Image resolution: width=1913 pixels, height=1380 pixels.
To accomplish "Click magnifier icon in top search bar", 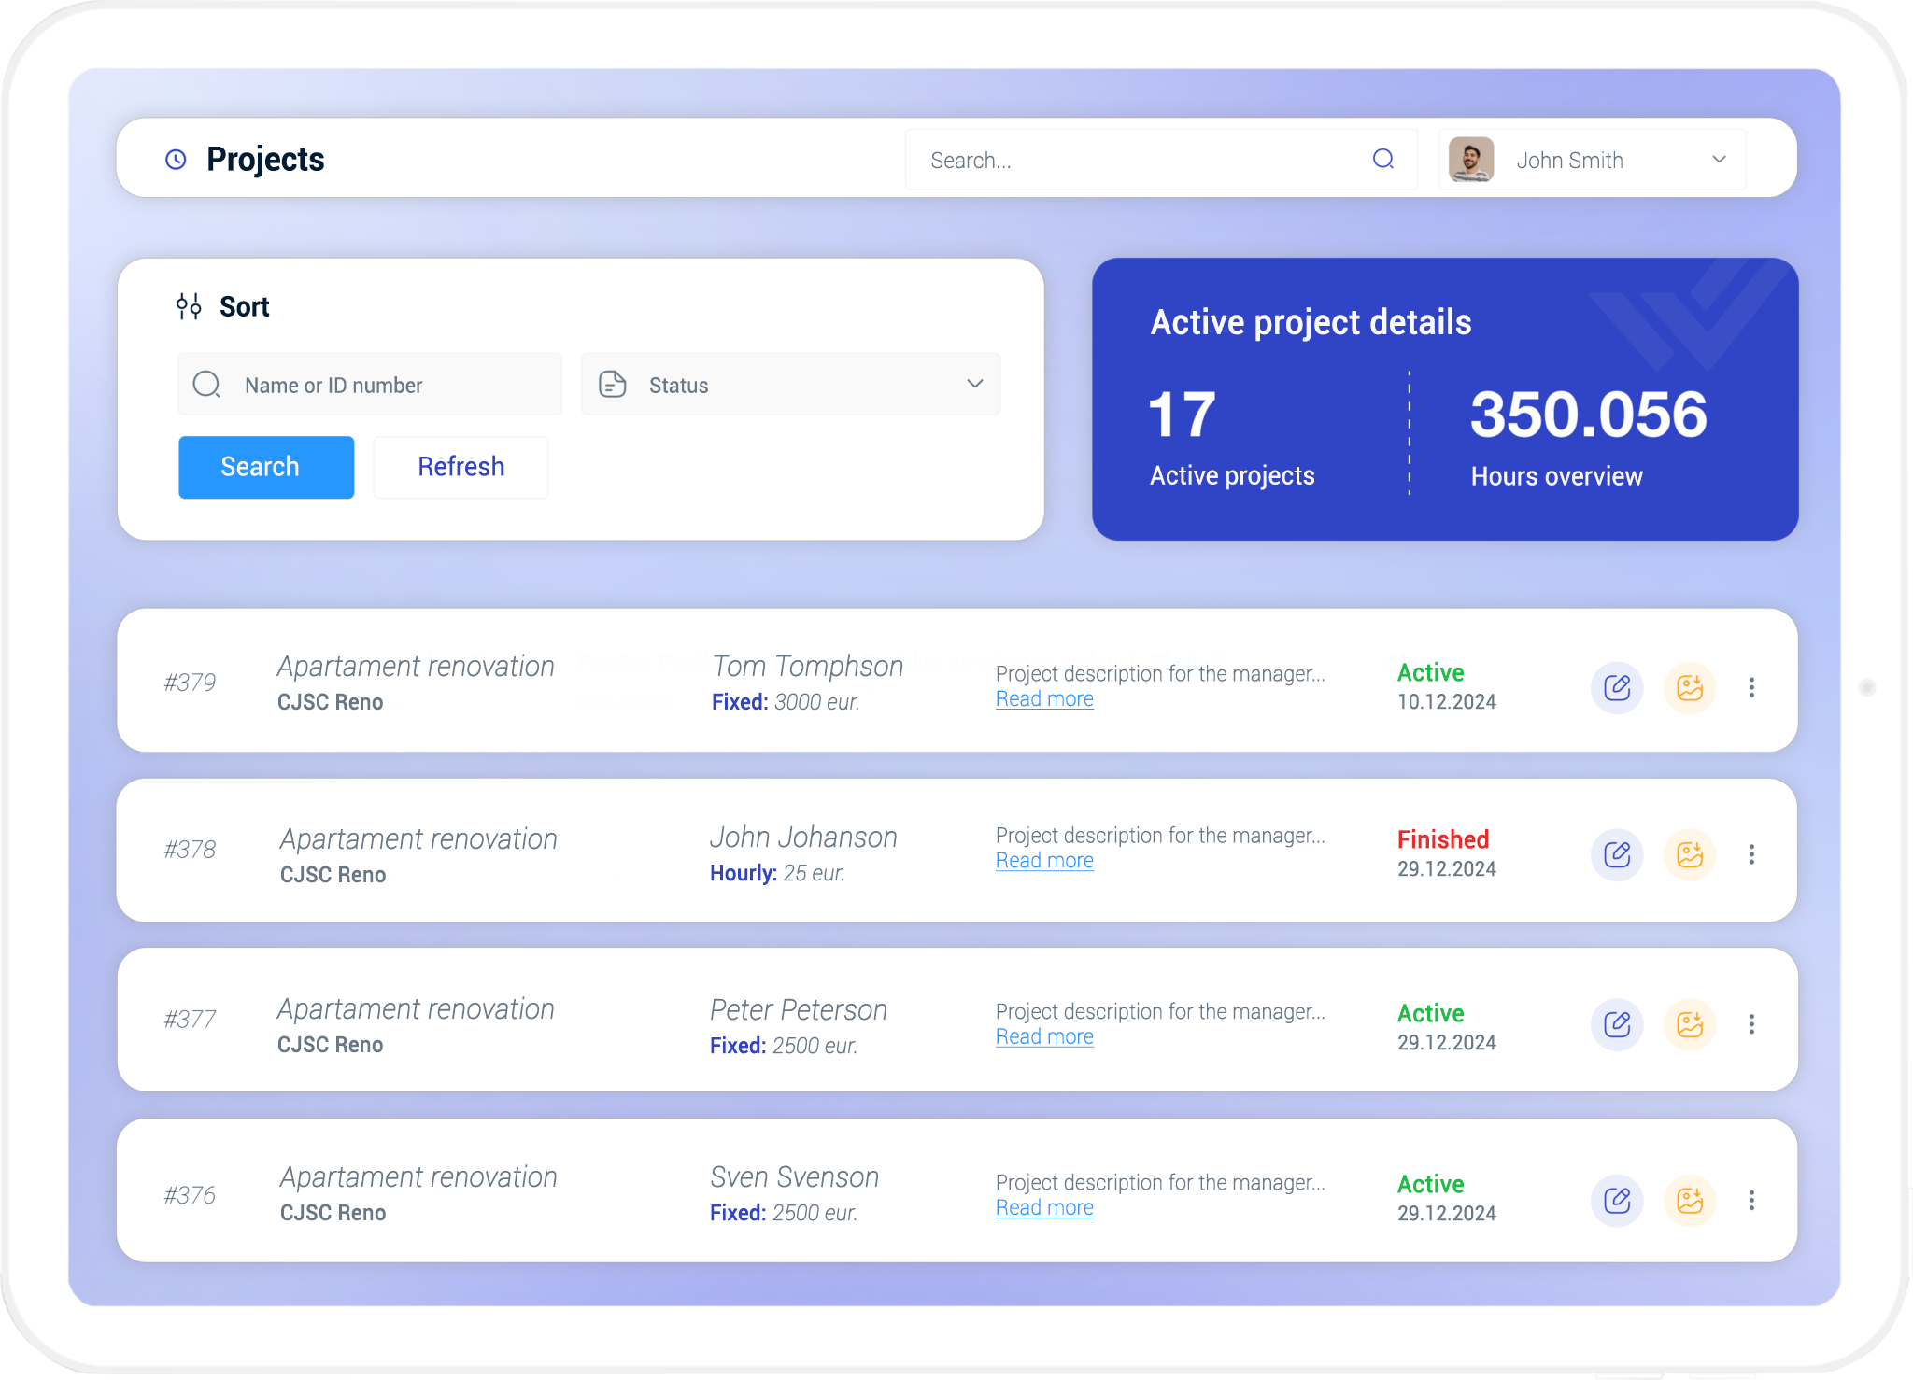I will coord(1383,160).
